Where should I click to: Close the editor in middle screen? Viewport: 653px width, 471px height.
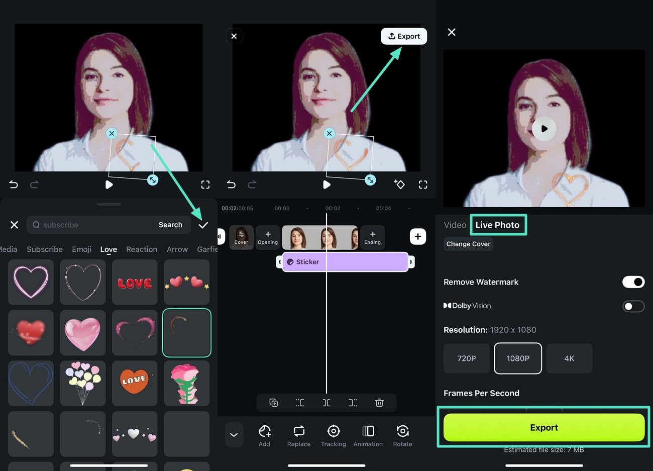pos(234,36)
